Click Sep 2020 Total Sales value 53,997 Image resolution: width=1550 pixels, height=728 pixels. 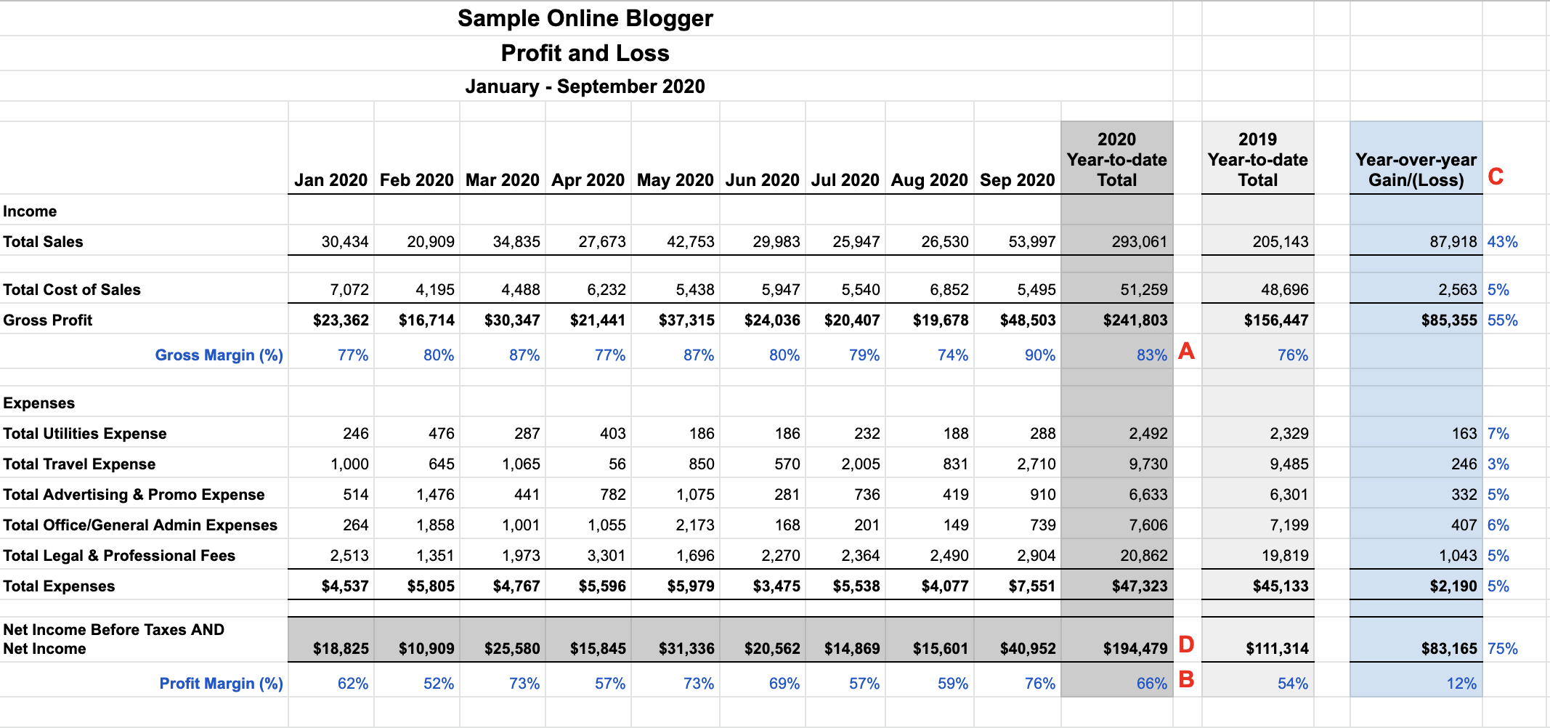point(1032,242)
